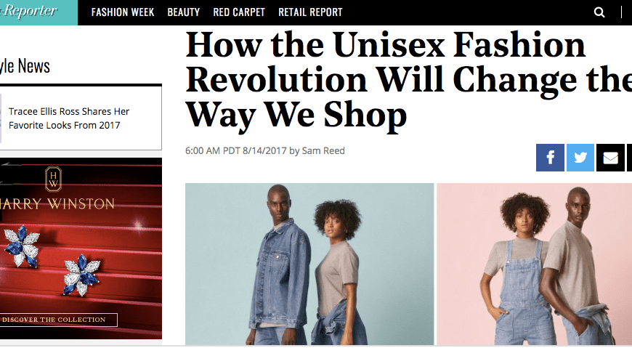This screenshot has height=348, width=632.
Task: Open author Sam Reed's page
Action: coord(323,151)
